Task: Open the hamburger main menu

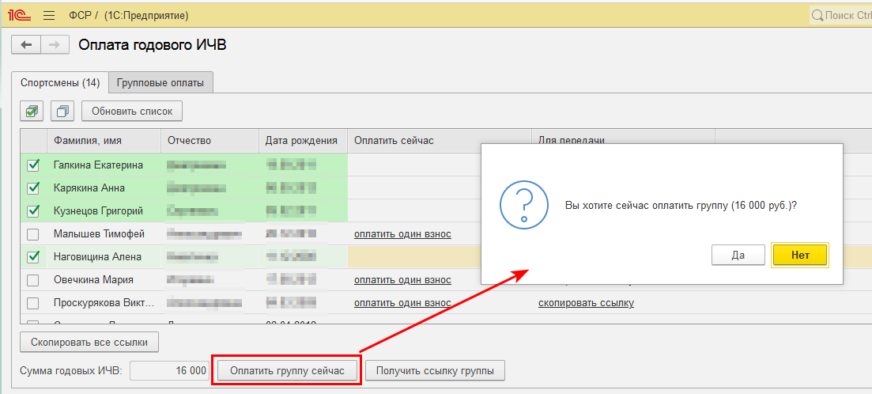Action: (49, 15)
